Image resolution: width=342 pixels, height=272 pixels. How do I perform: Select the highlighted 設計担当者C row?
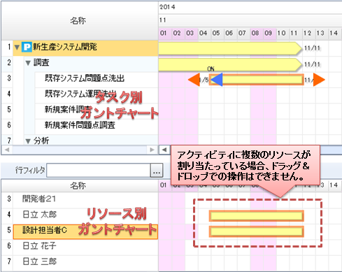(85, 231)
